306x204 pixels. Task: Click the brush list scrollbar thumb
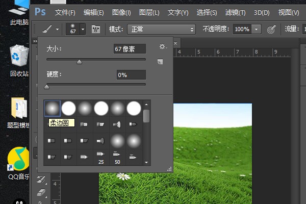click(x=146, y=116)
